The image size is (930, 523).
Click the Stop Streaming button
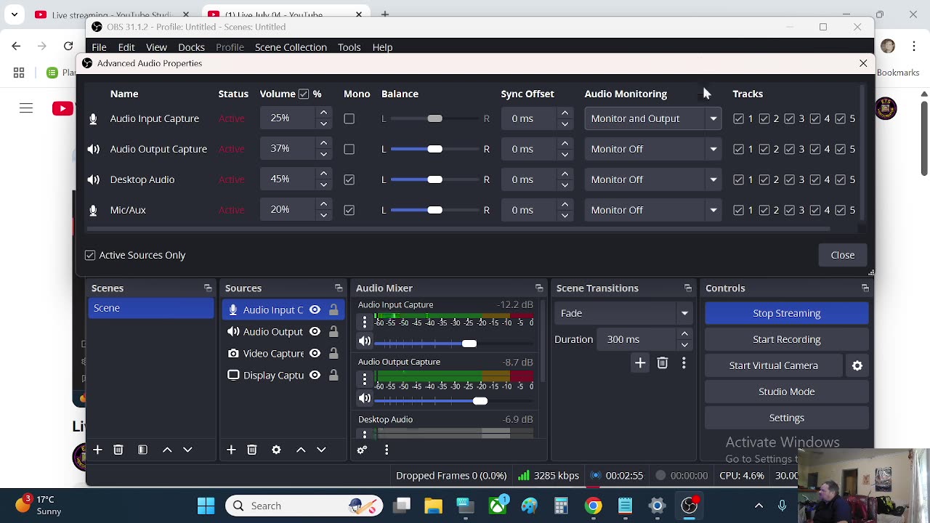pyautogui.click(x=787, y=313)
